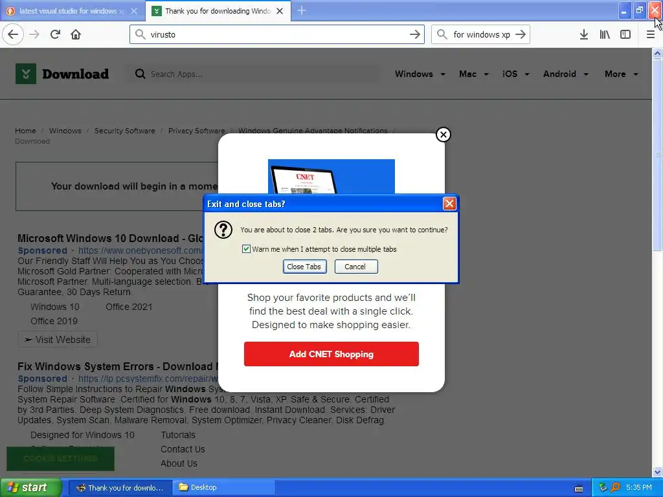Close the 'latest visual studio' tab
The width and height of the screenshot is (663, 497).
(134, 11)
